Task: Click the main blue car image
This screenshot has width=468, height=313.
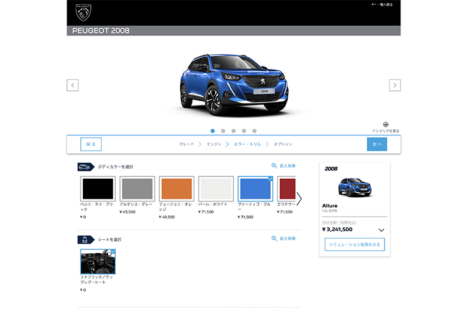Action: click(234, 85)
